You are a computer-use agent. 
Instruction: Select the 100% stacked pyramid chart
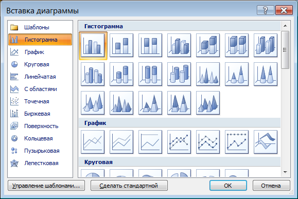(179, 103)
